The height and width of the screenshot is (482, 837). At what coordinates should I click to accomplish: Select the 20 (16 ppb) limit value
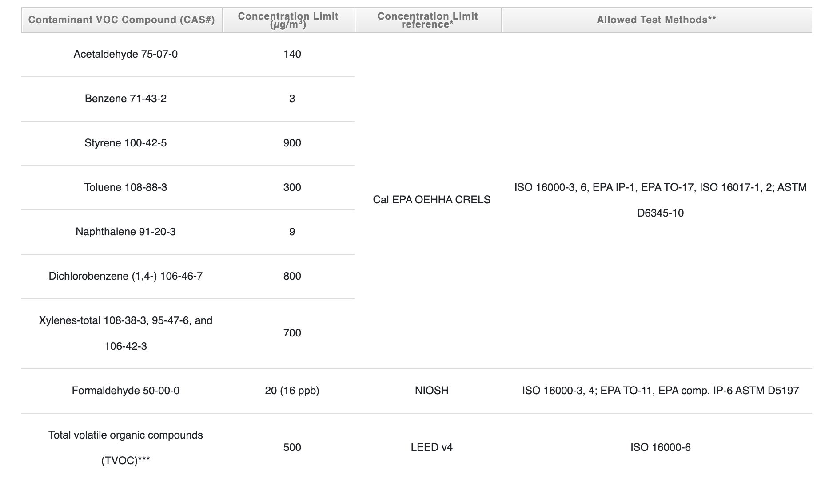click(x=292, y=391)
